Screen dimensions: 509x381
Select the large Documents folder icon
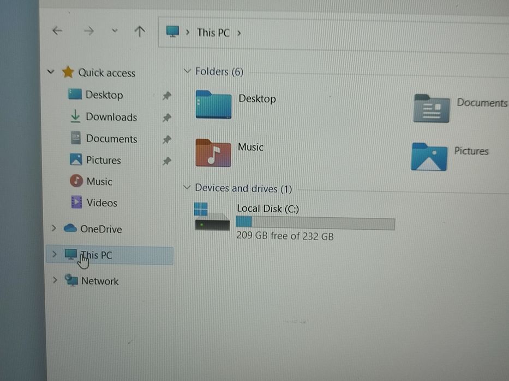432,108
